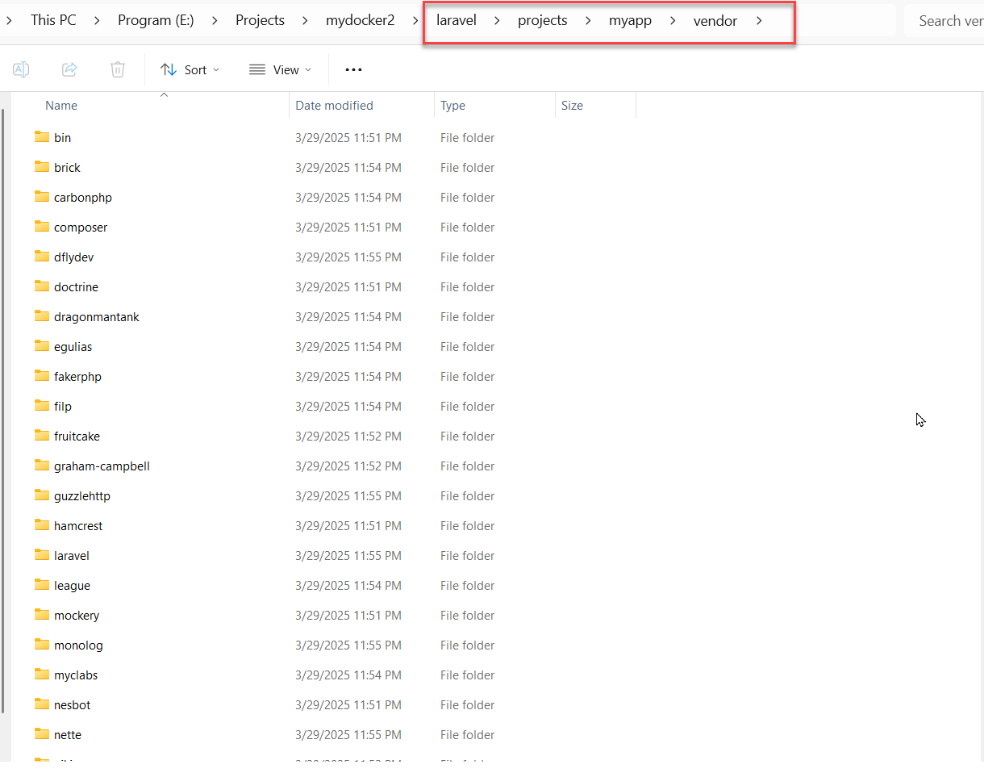Expand the chevron after vendor
The height and width of the screenshot is (777, 984).
coord(758,20)
